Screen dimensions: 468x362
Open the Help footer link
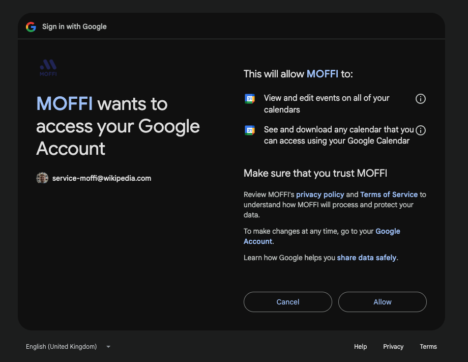pyautogui.click(x=360, y=346)
